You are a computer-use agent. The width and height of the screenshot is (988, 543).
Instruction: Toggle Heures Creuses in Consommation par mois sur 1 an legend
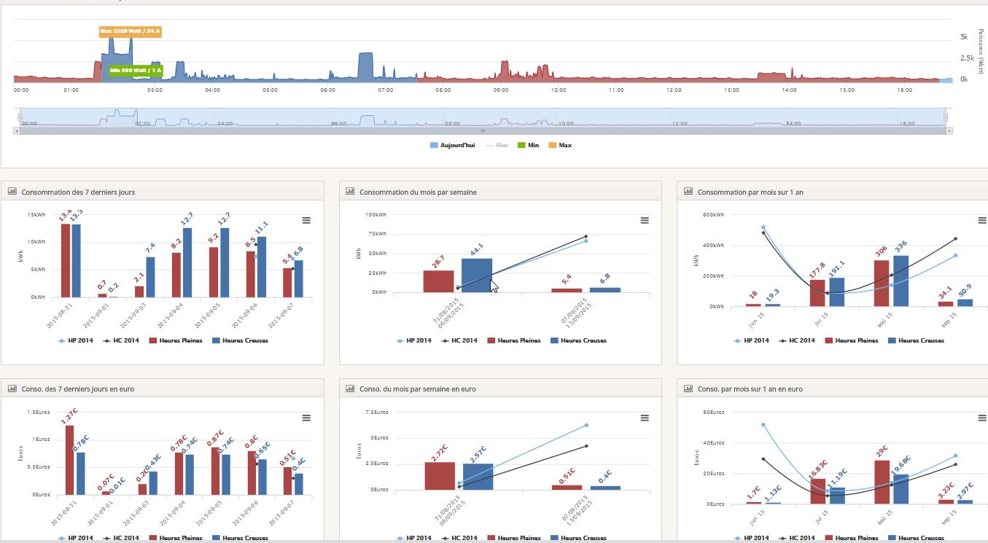point(916,340)
